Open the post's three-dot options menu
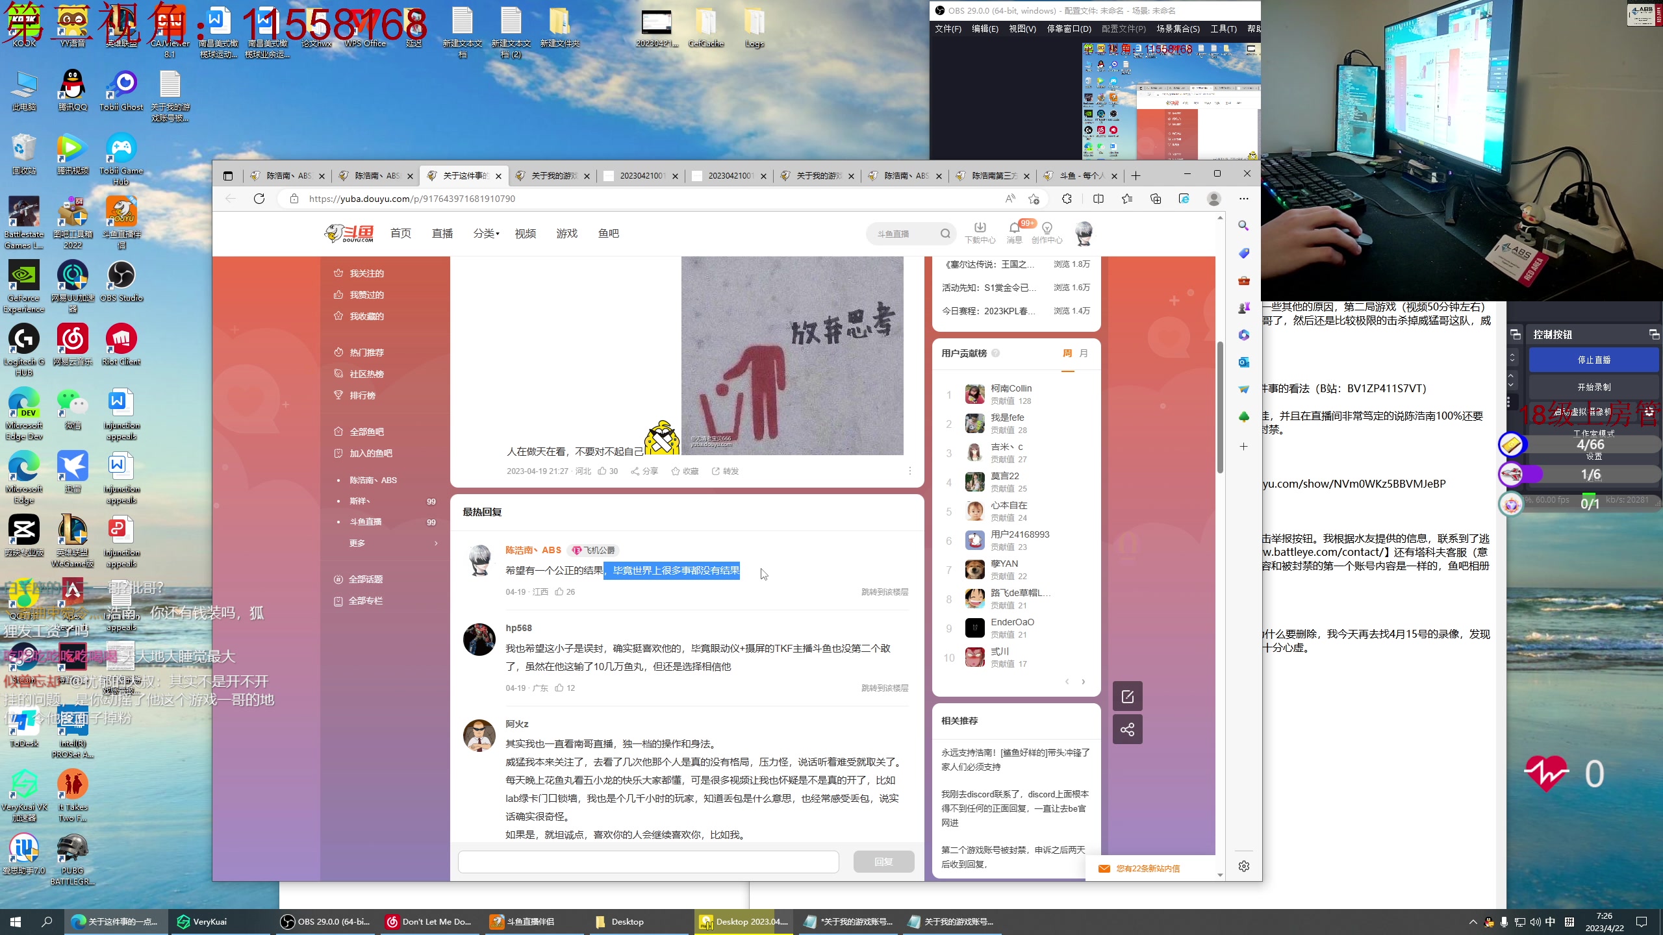Image resolution: width=1663 pixels, height=935 pixels. coord(909,471)
